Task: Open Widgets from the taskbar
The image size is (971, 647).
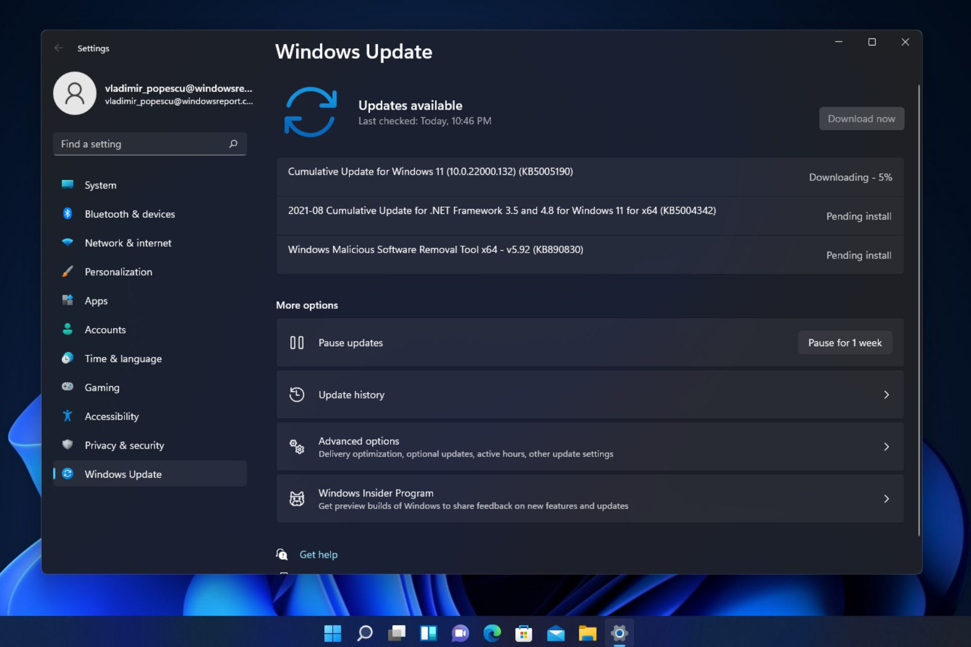Action: click(428, 633)
